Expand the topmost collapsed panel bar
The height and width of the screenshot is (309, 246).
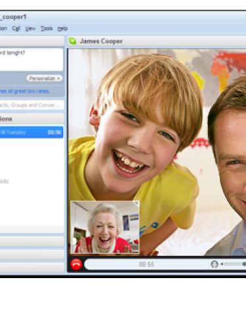(x=32, y=241)
